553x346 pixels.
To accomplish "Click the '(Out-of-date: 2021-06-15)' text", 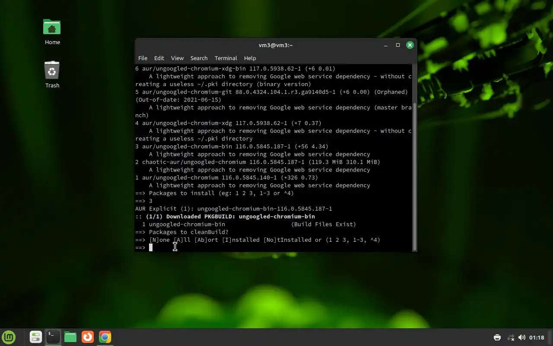I will tap(178, 99).
